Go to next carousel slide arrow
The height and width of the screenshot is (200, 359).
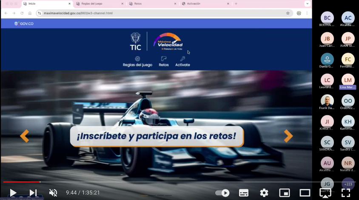point(288,136)
